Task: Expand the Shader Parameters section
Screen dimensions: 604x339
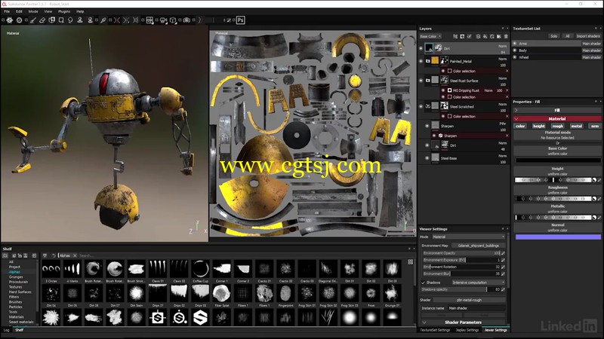Action: click(x=463, y=322)
